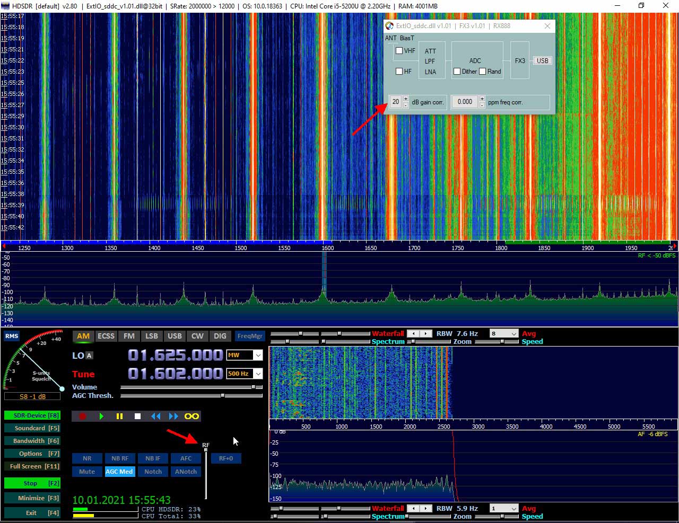The image size is (679, 523).
Task: Click upper RBW right arrow button
Action: click(426, 334)
